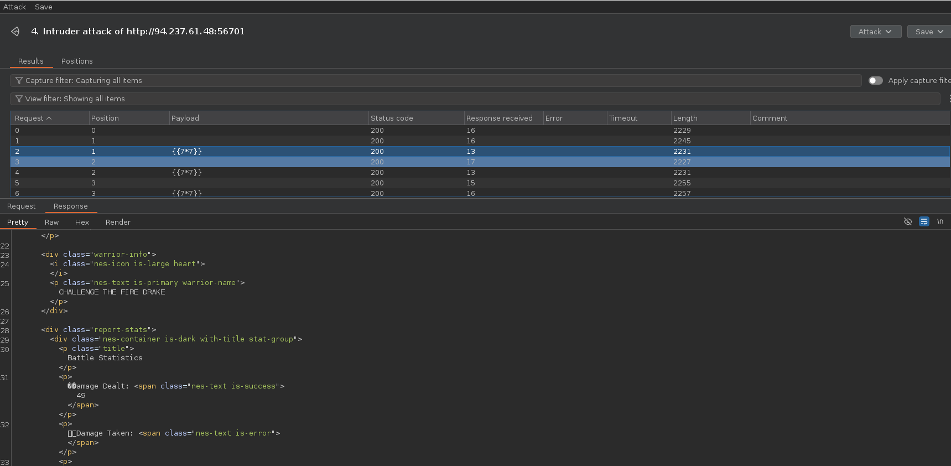Select request row 6 with length 2257
This screenshot has height=466, width=951.
[480, 193]
